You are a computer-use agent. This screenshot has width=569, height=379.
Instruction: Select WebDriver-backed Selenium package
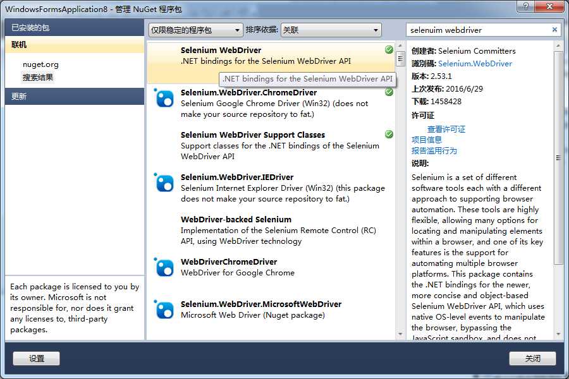[271, 231]
